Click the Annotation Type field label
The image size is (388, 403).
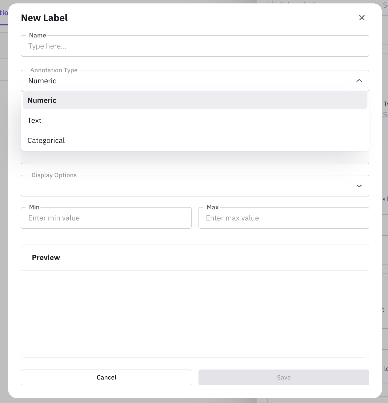(x=54, y=70)
